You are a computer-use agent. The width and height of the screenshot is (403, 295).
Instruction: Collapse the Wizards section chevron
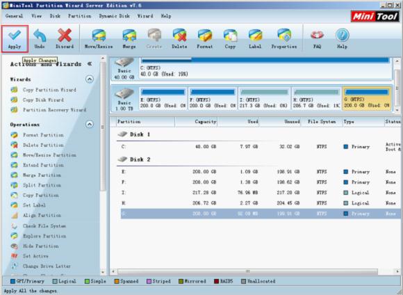90,79
